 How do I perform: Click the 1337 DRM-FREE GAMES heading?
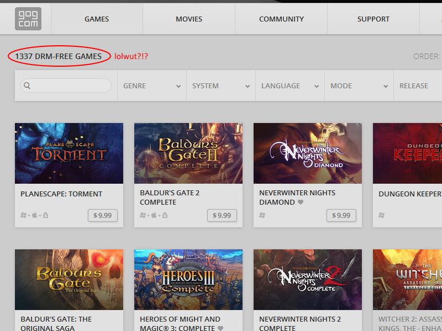click(59, 56)
